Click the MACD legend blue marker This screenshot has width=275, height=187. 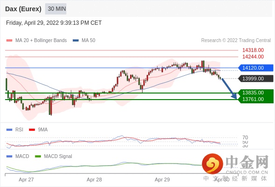click(9, 156)
